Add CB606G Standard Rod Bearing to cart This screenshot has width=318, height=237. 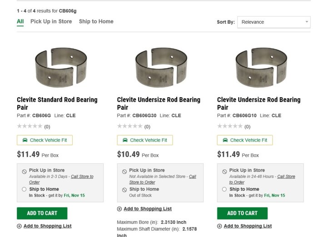tap(42, 213)
